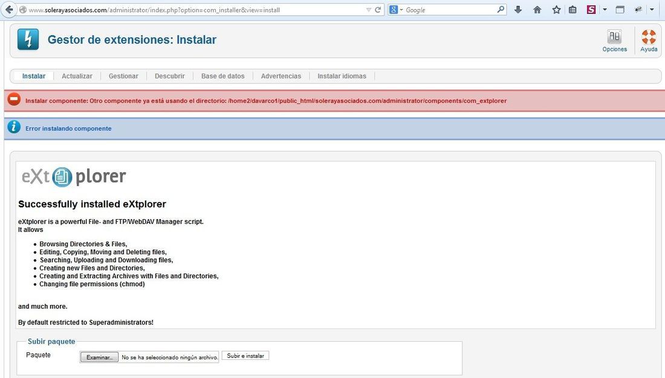Click the site globe identity icon
Viewport: 665px width, 378px height.
tap(23, 10)
